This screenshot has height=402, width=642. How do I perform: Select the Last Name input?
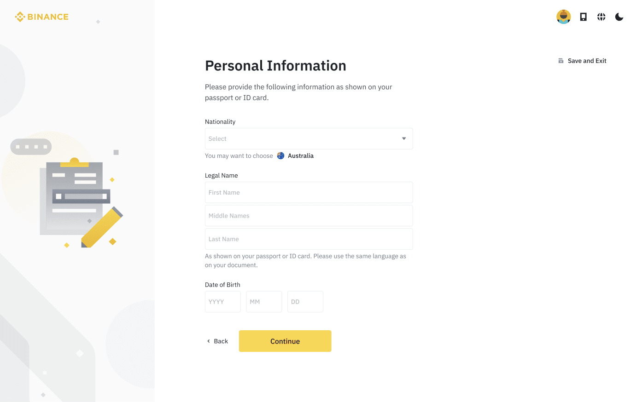pos(309,239)
